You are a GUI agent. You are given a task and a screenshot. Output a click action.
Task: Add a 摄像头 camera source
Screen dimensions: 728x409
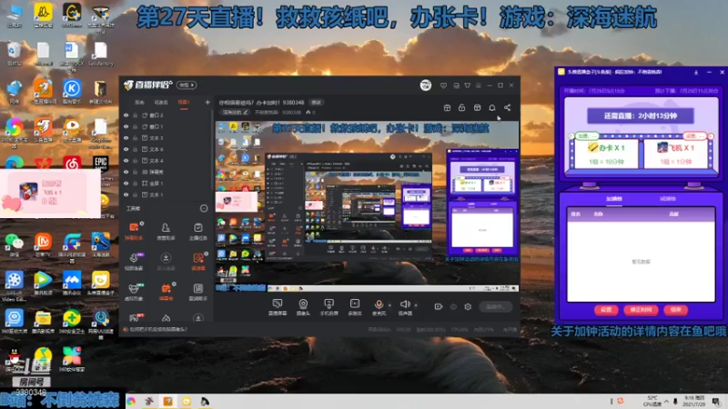303,307
